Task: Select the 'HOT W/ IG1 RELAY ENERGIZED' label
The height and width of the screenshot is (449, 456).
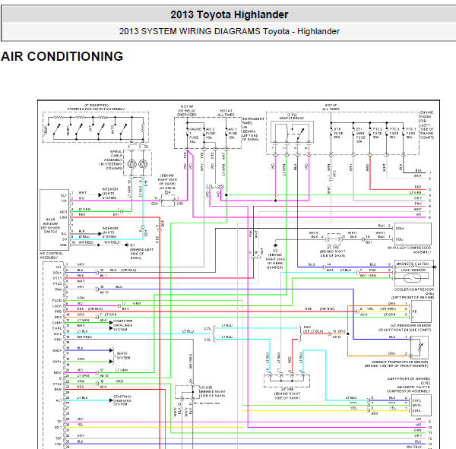Action: click(187, 110)
